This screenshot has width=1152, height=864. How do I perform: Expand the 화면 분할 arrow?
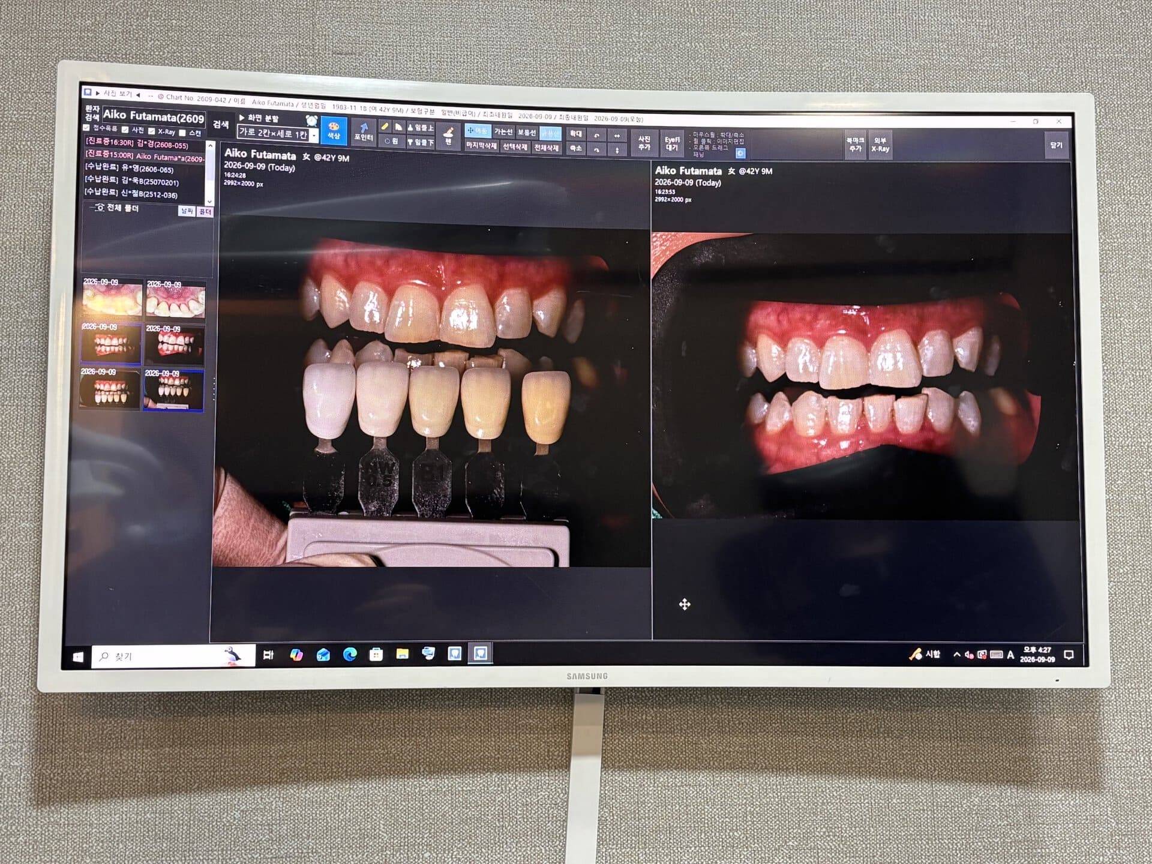point(242,118)
